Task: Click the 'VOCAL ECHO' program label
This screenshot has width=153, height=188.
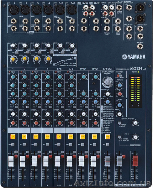Action: point(107,122)
